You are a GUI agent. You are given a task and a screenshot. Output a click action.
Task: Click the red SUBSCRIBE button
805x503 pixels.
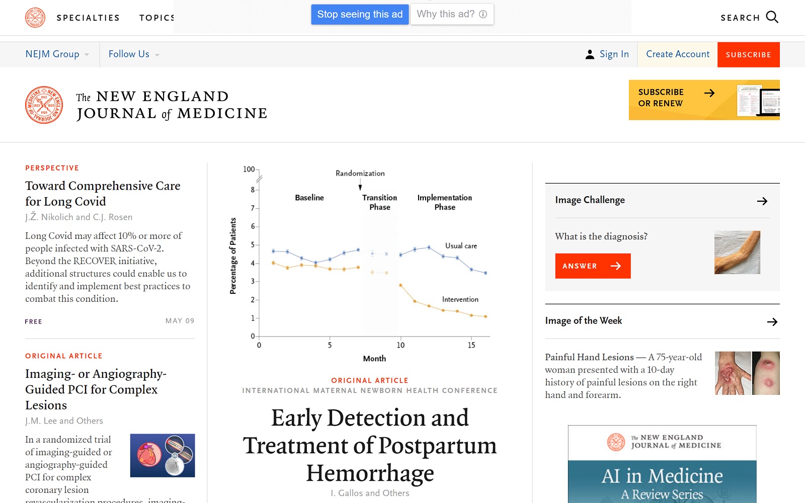[x=749, y=54]
